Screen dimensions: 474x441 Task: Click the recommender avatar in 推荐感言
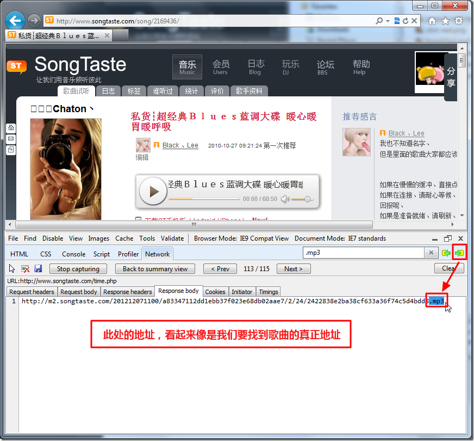point(357,142)
